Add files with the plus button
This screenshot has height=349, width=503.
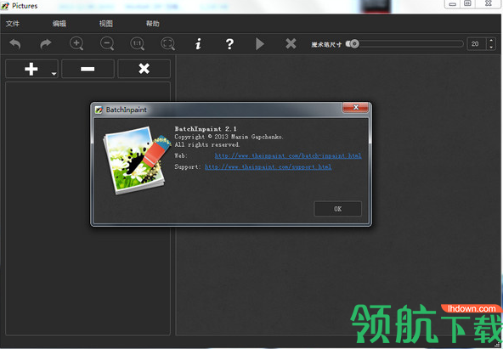point(31,69)
